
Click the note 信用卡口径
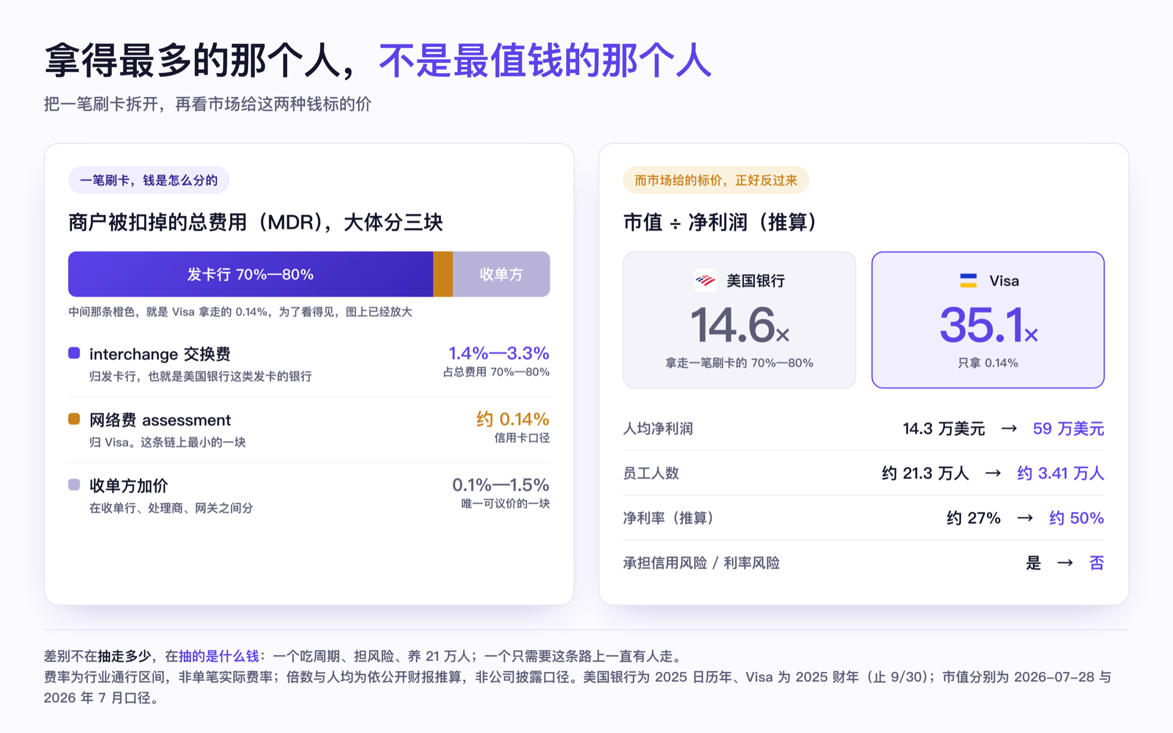(522, 438)
